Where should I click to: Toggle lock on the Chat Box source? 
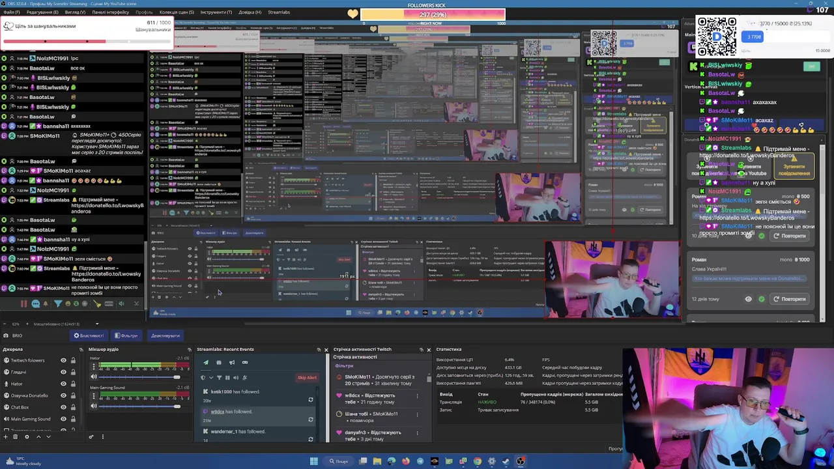point(73,407)
